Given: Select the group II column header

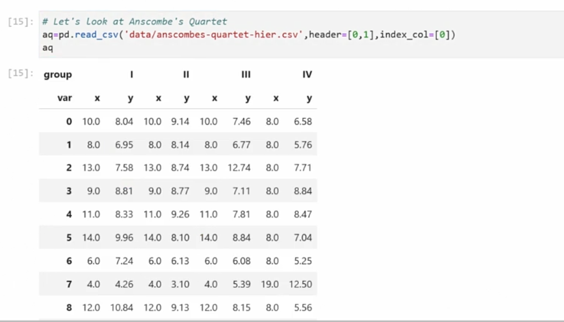Looking at the screenshot, I should [186, 75].
